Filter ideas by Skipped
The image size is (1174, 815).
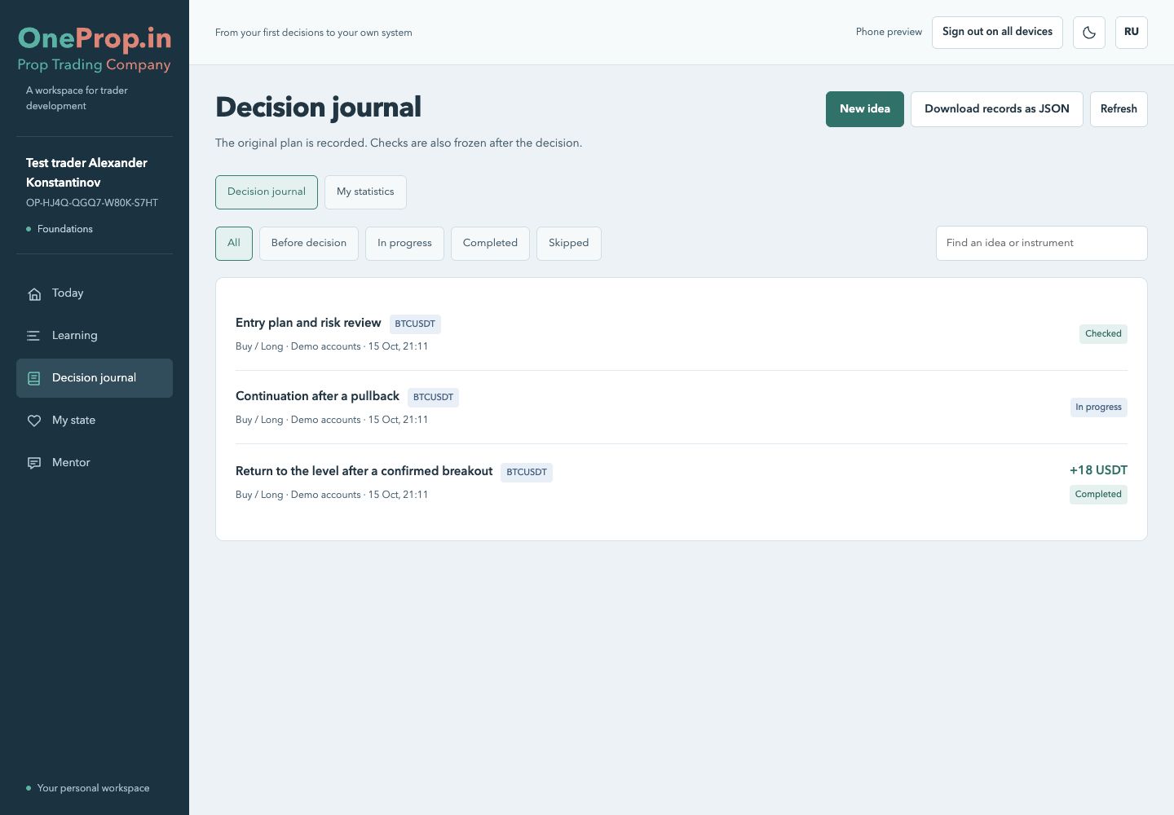tap(569, 244)
